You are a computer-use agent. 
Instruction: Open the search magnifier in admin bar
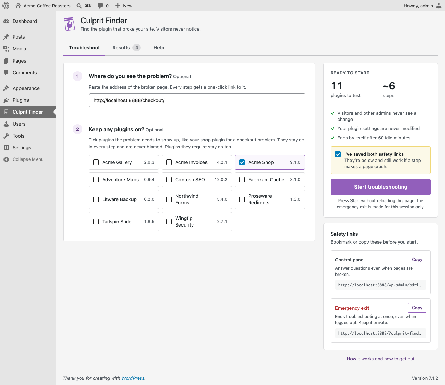click(79, 6)
